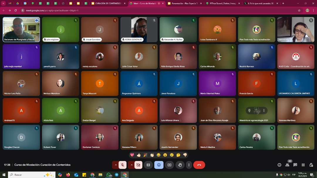The height and width of the screenshot is (178, 317).
Task: Send the thinking face reaction
Action: pyautogui.click(x=178, y=155)
